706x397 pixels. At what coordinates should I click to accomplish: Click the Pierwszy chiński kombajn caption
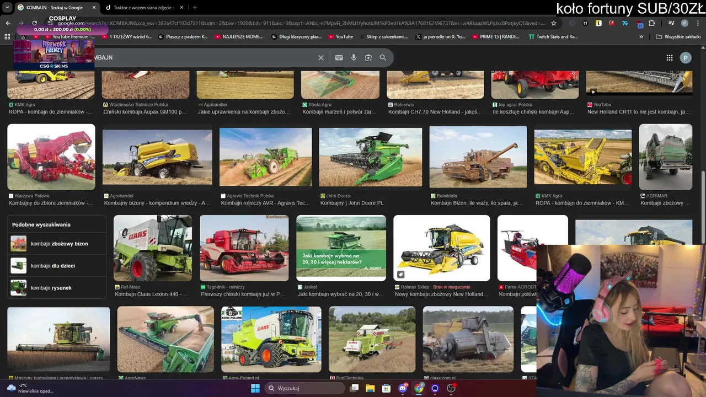(x=243, y=294)
